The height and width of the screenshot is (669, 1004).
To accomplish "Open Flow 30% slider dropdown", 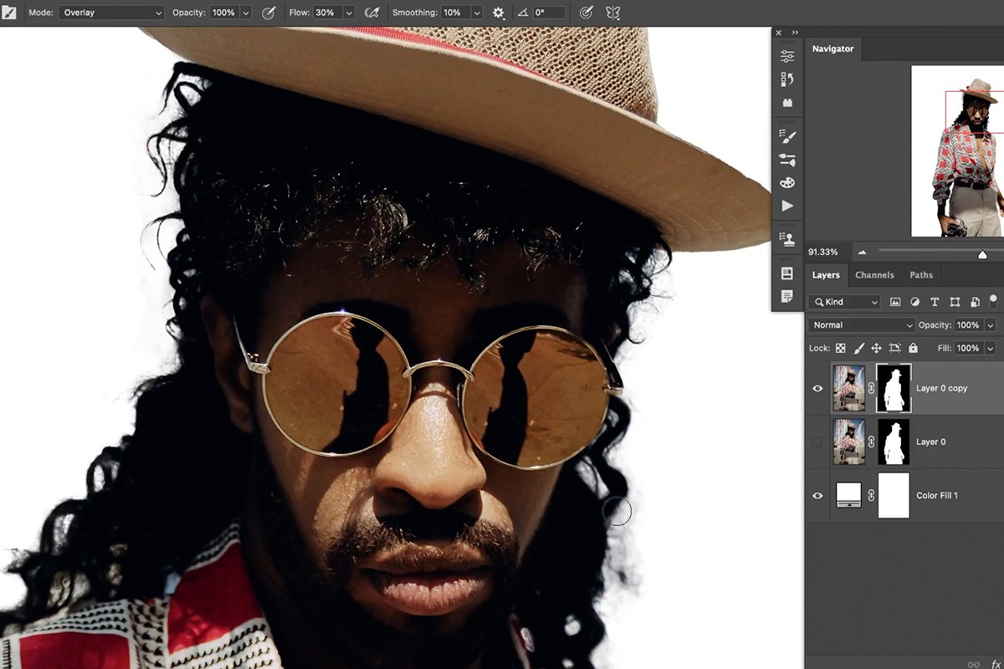I will coord(349,13).
